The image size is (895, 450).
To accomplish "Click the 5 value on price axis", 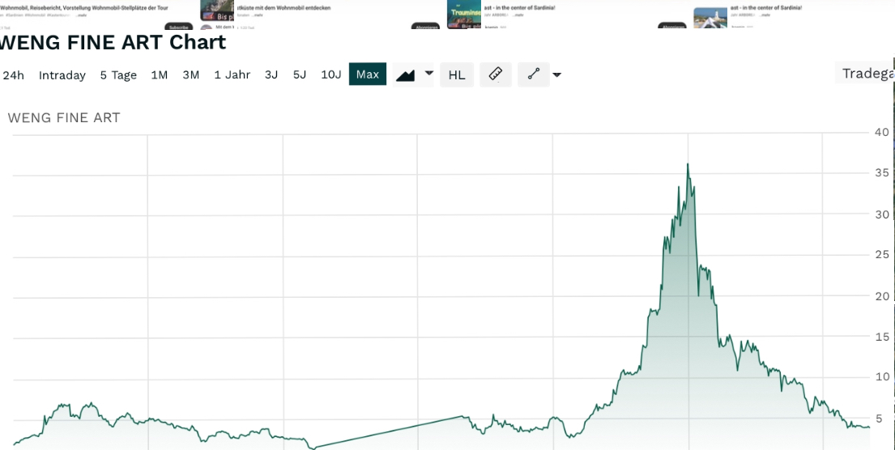I will click(x=879, y=418).
